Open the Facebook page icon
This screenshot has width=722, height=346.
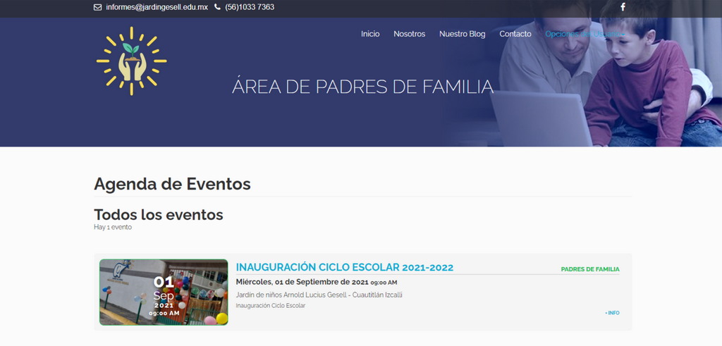(623, 7)
